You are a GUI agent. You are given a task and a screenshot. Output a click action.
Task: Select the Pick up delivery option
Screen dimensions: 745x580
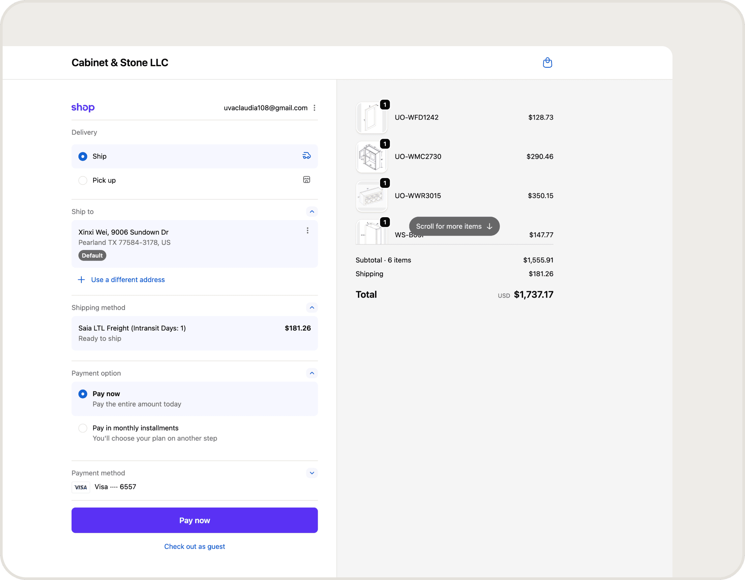[x=83, y=180]
